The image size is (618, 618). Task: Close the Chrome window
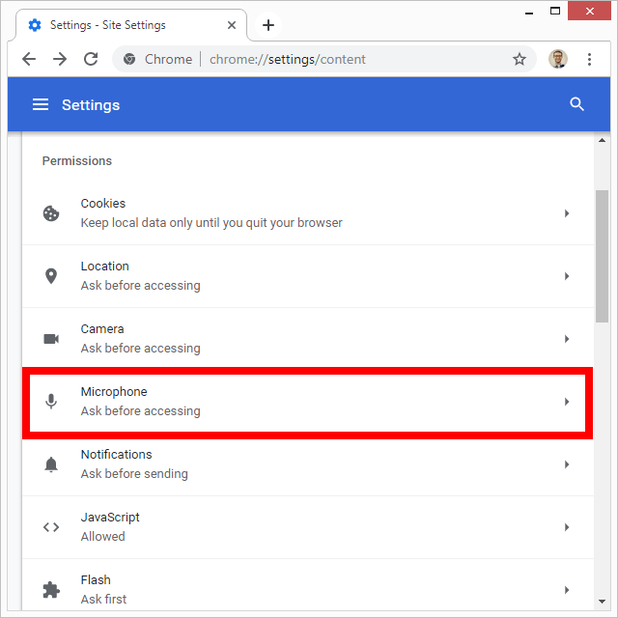coord(590,11)
